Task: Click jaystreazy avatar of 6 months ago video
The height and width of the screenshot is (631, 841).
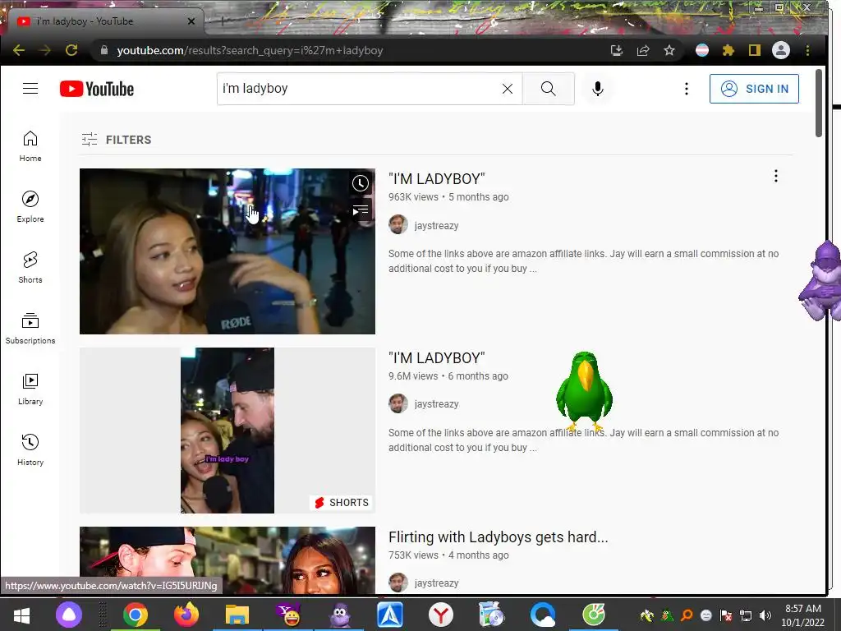Action: pos(398,403)
